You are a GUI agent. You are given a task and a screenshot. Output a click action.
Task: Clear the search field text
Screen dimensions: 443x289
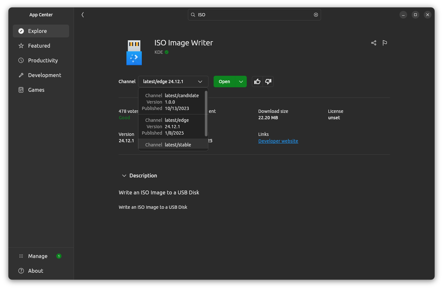316,15
